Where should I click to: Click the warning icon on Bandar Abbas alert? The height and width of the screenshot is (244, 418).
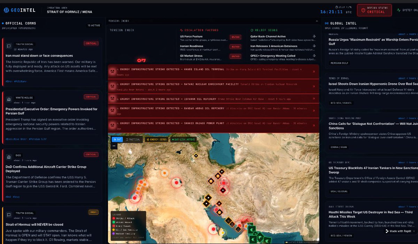(x=113, y=111)
